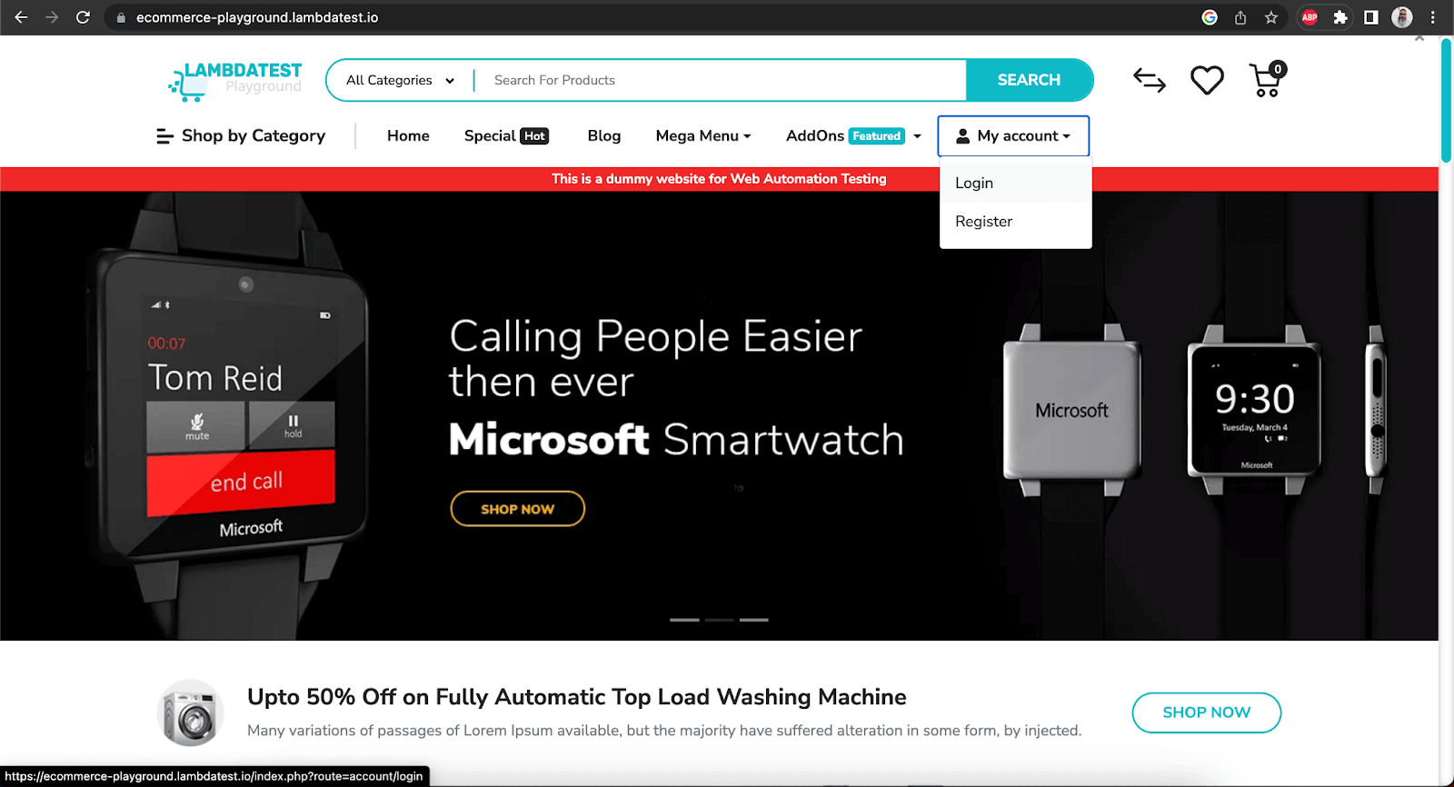1454x787 pixels.
Task: Open the browser extensions puzzle icon
Action: click(x=1340, y=17)
